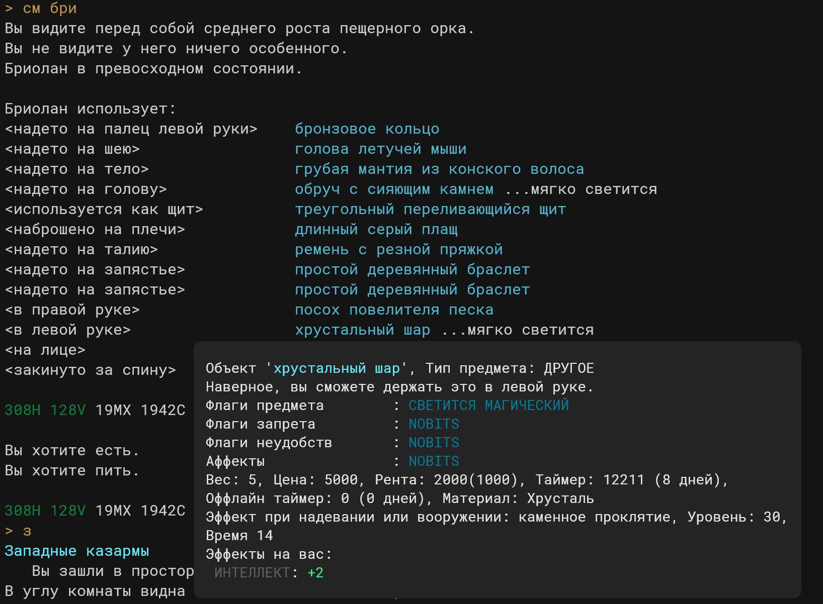The image size is (823, 604).
Task: Click the 'Западные казармы' room title
Action: click(x=77, y=551)
